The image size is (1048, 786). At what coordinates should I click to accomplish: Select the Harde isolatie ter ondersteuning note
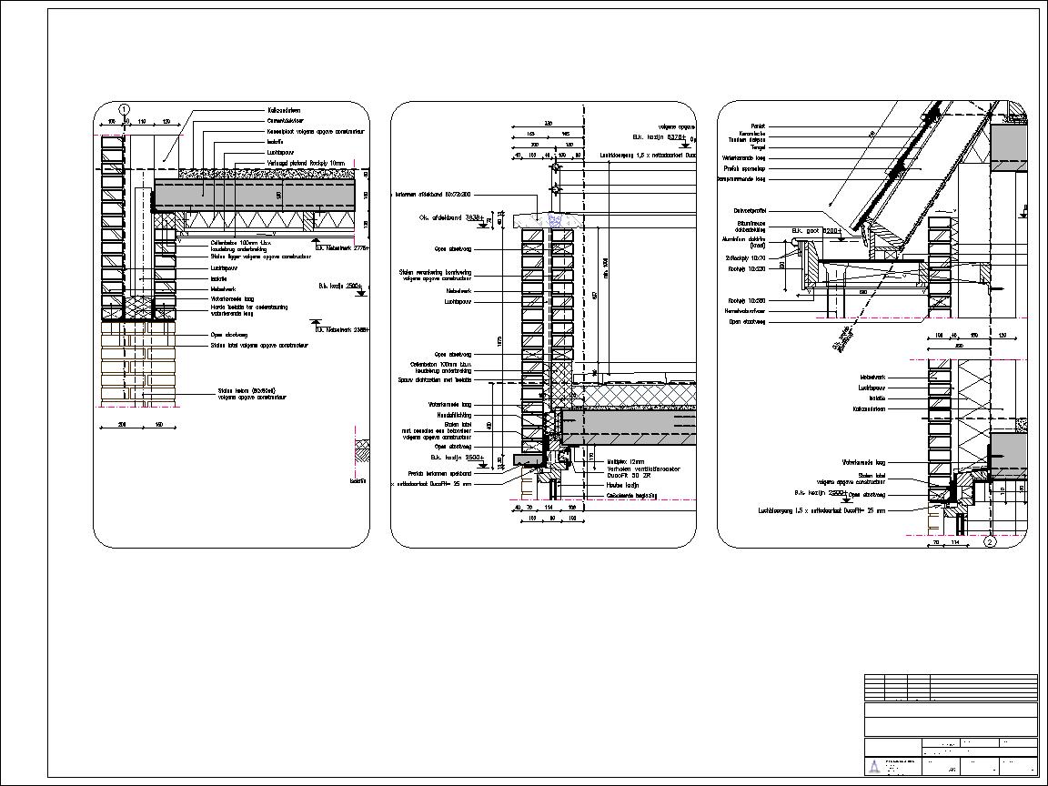click(248, 309)
